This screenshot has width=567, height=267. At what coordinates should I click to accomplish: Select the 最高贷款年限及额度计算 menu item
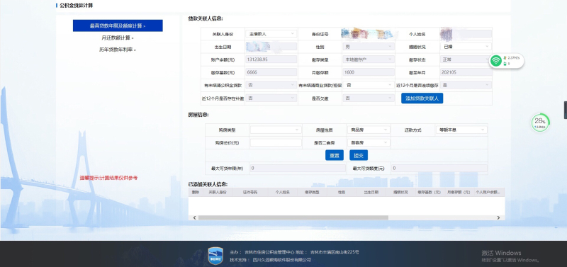coord(118,25)
